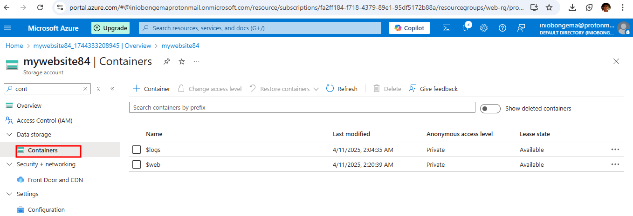Sort by Last modified column header

pos(351,134)
